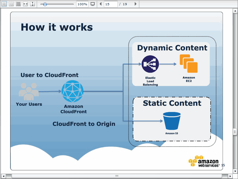
Task: Click the Amazon Web Services logo
Action: 204,161
